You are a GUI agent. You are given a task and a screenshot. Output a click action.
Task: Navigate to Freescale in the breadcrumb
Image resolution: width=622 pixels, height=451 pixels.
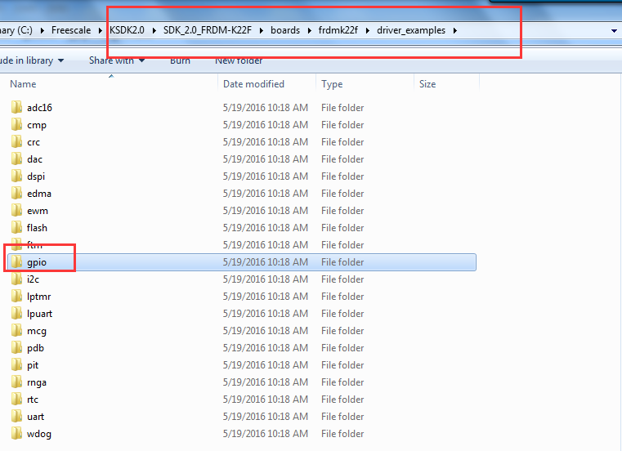71,30
